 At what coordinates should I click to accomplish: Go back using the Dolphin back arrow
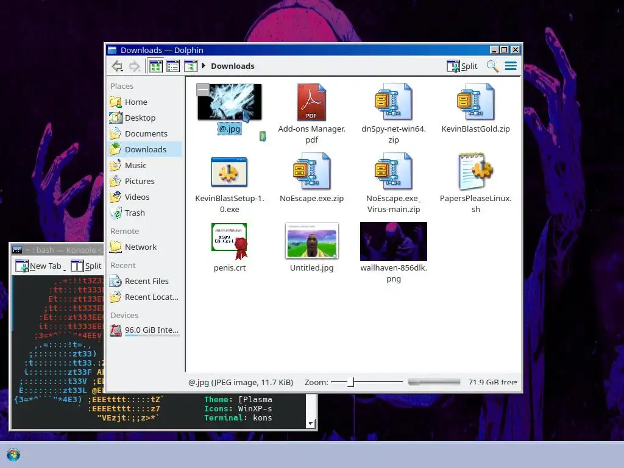pos(117,66)
